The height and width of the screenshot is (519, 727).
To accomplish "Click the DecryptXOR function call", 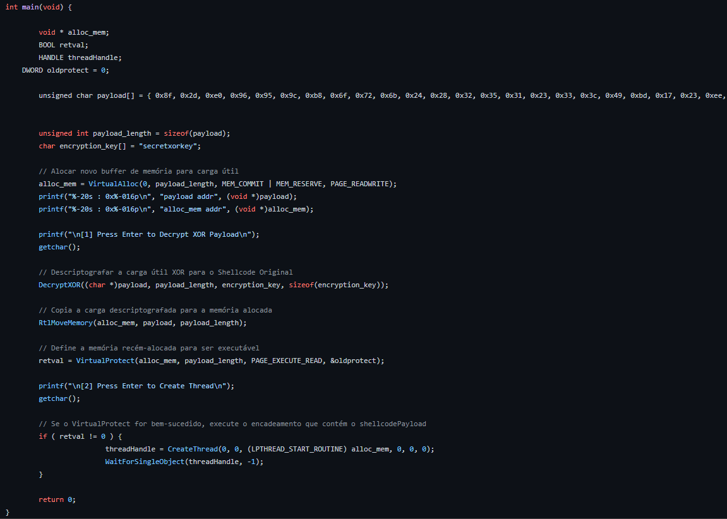I will (x=59, y=285).
